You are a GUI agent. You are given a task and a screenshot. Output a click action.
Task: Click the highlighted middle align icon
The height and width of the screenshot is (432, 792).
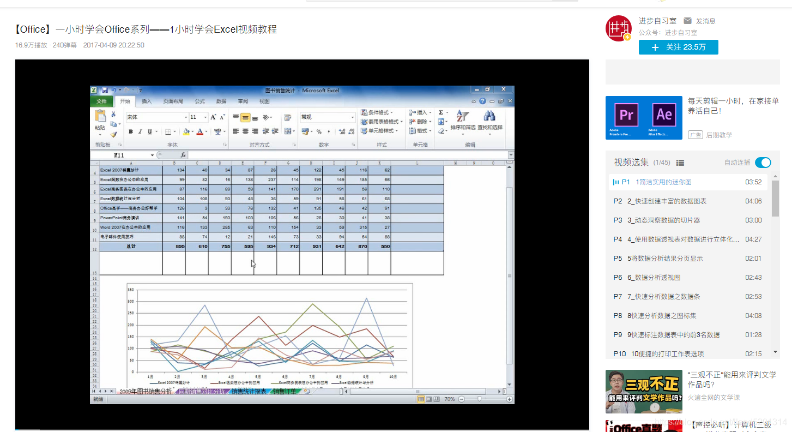[x=245, y=117]
